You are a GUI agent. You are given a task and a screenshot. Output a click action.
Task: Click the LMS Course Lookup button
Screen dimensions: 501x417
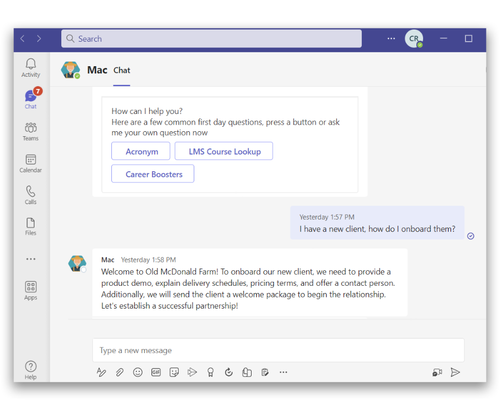coord(224,151)
